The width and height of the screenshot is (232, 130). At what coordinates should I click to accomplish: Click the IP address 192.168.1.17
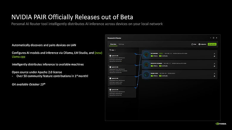point(167,64)
